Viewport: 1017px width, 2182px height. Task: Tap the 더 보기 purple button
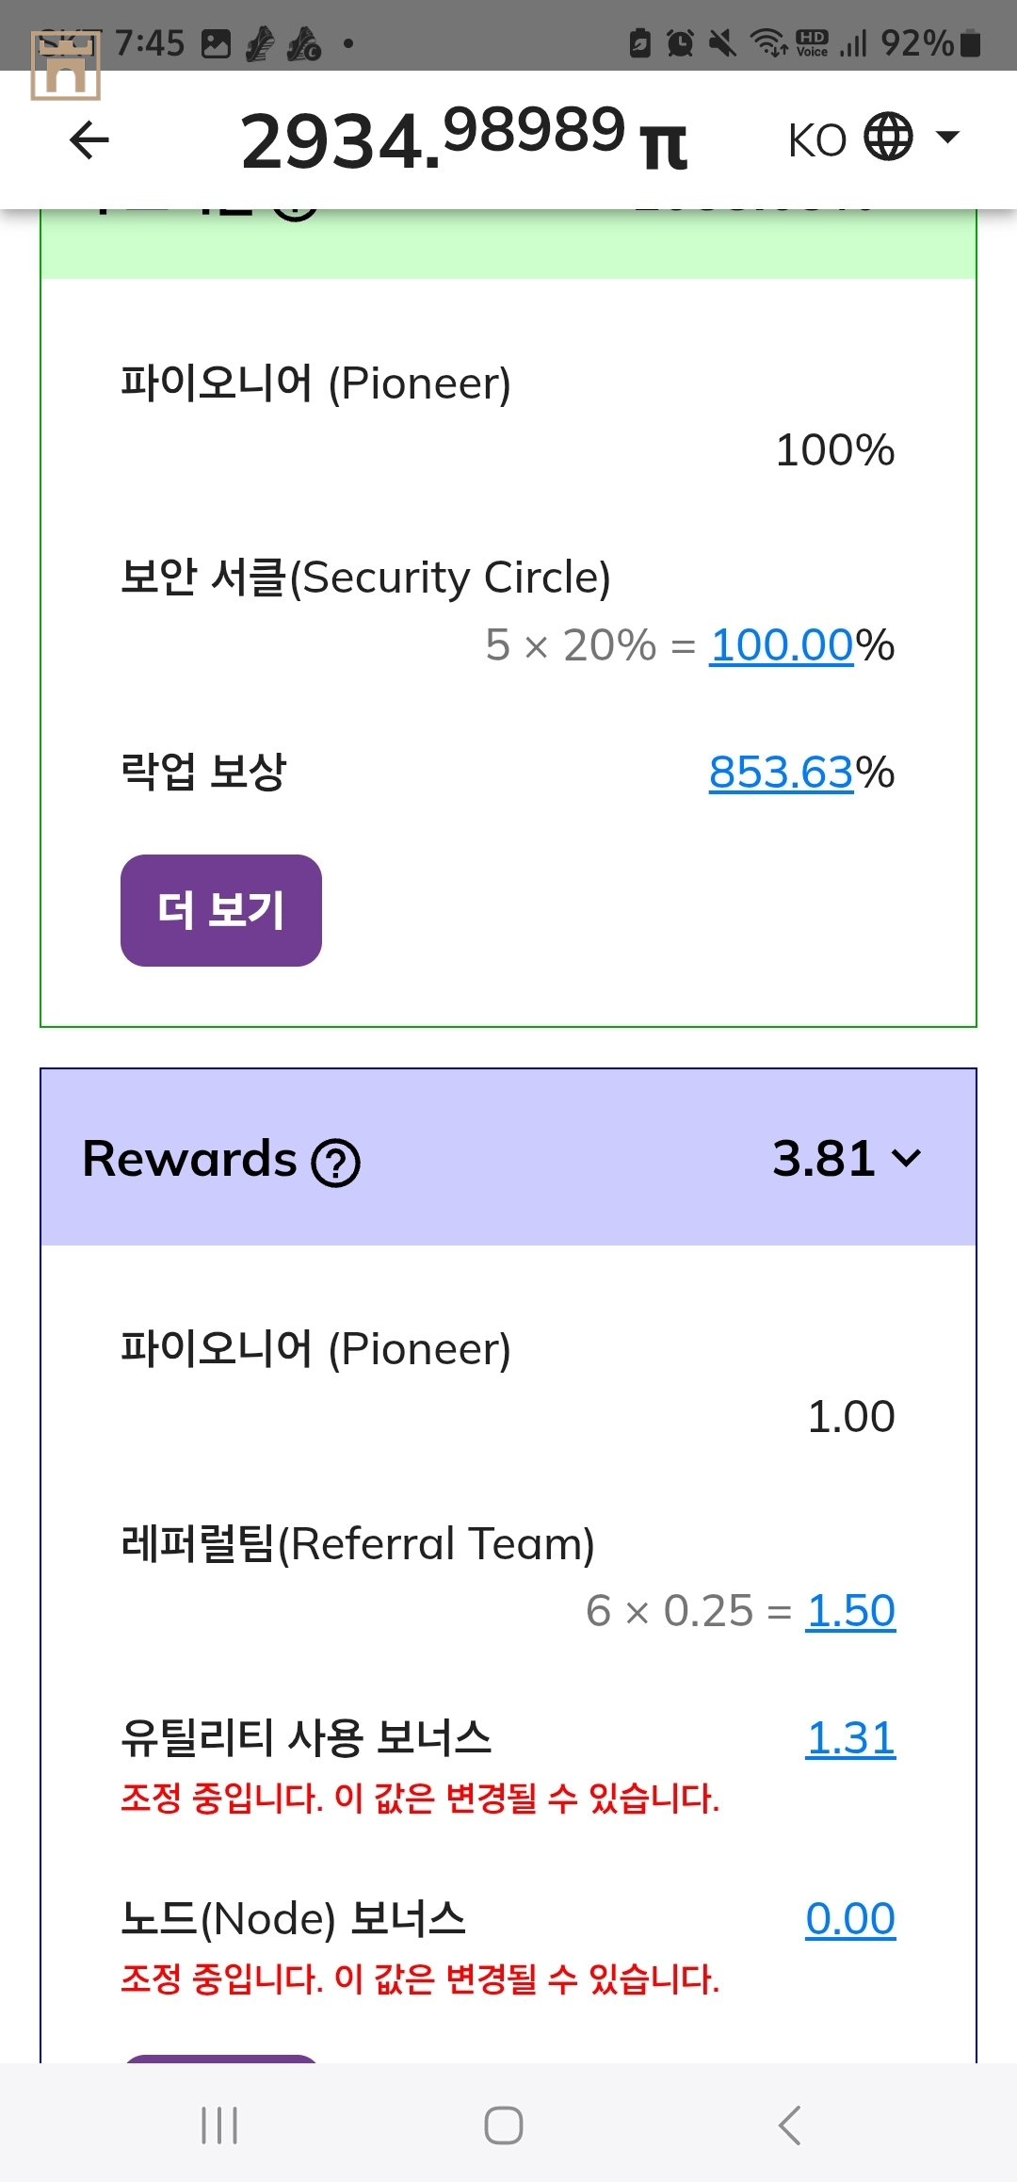pyautogui.click(x=221, y=910)
